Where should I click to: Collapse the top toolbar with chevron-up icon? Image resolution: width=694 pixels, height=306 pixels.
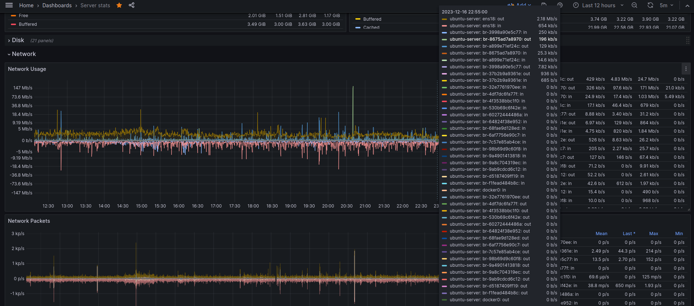pyautogui.click(x=687, y=5)
